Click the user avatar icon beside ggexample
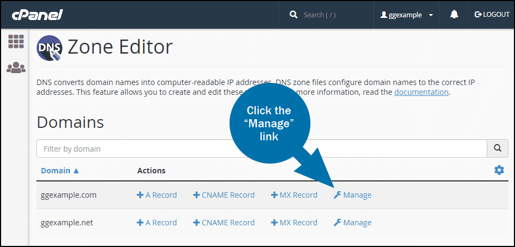 pos(384,15)
